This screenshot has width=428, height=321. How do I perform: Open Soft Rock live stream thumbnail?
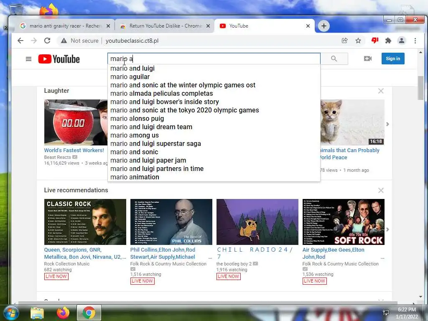click(344, 222)
